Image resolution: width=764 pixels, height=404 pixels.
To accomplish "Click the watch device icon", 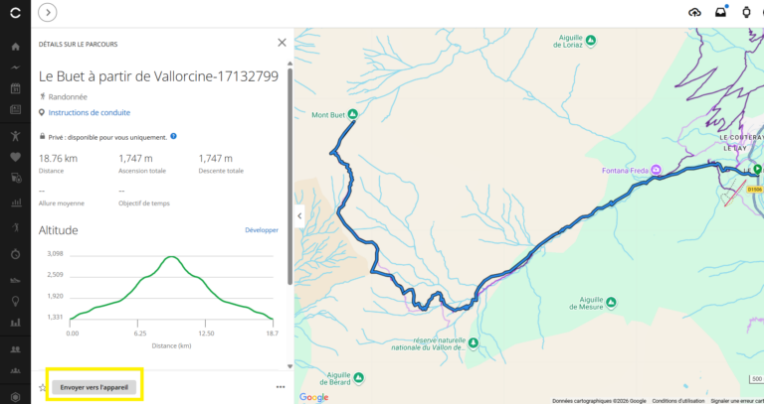I will coord(746,12).
